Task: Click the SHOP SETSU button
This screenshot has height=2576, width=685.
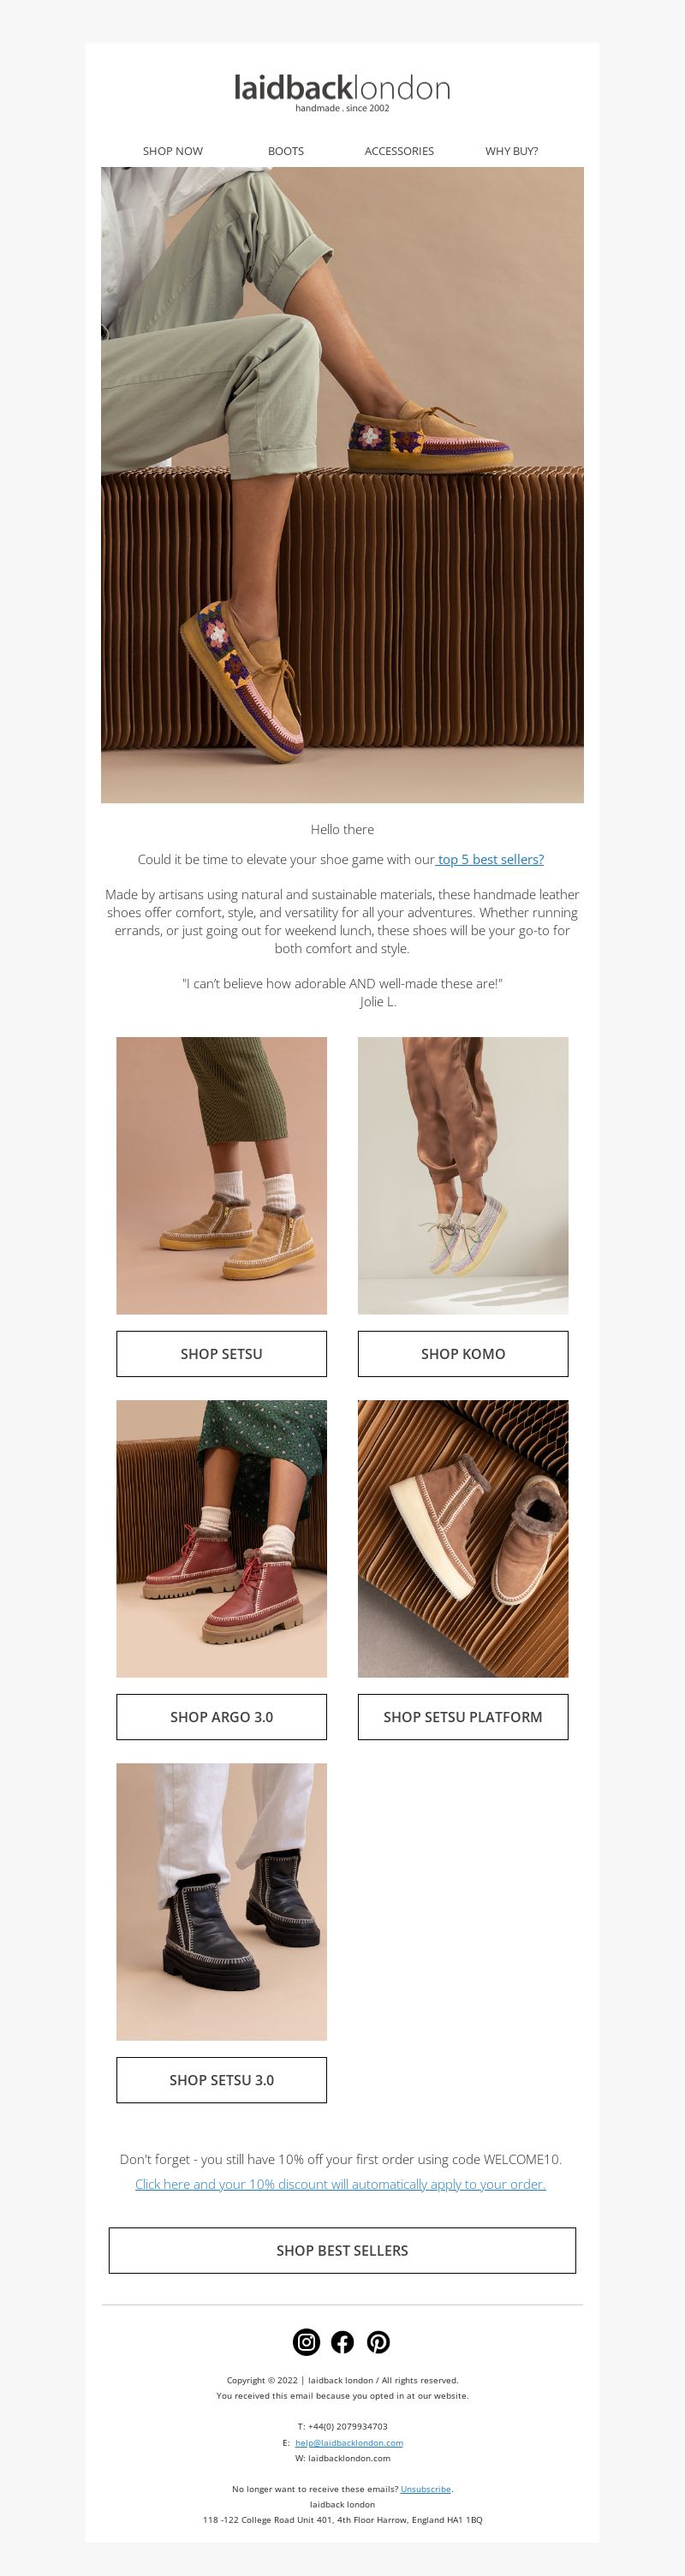Action: pos(221,1353)
